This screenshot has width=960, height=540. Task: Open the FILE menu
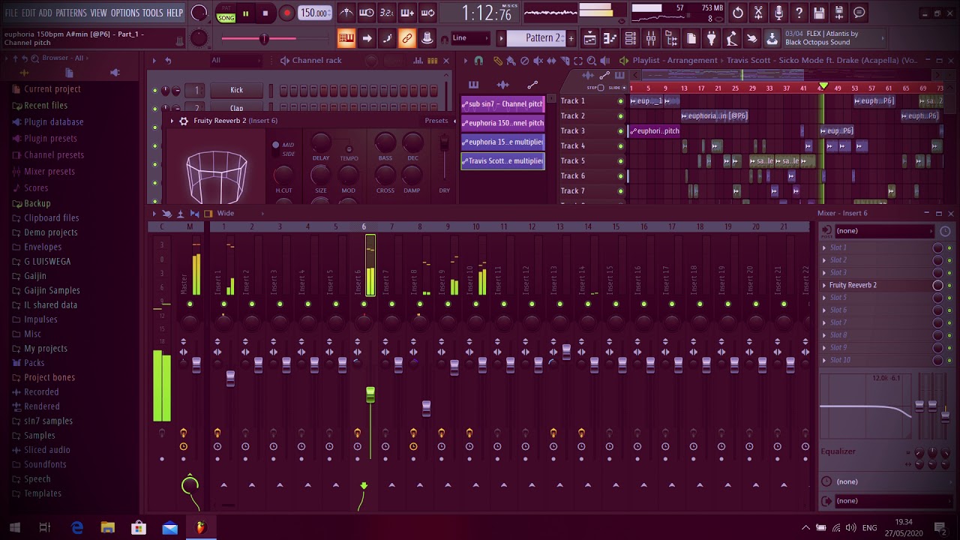[11, 13]
